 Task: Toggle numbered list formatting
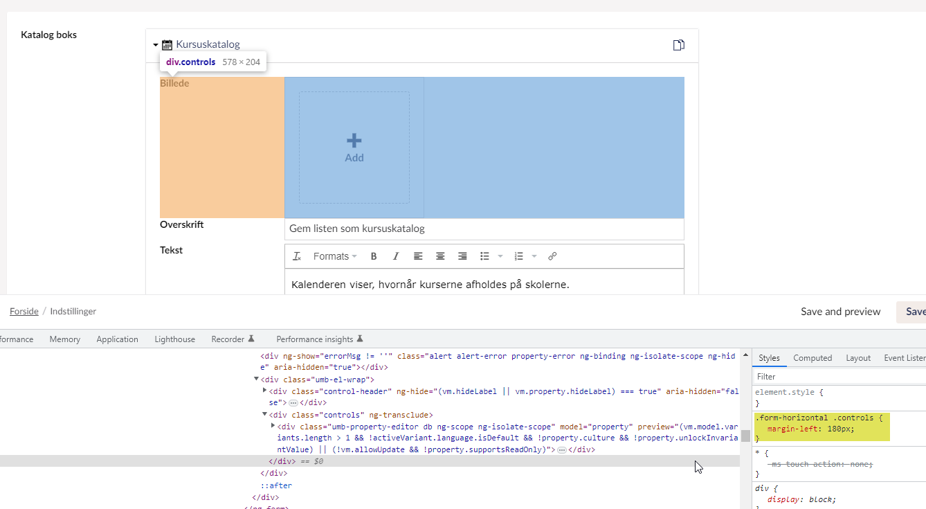(520, 256)
